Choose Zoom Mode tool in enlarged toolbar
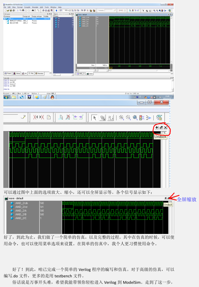The width and height of the screenshot is (199, 287). pos(102,118)
